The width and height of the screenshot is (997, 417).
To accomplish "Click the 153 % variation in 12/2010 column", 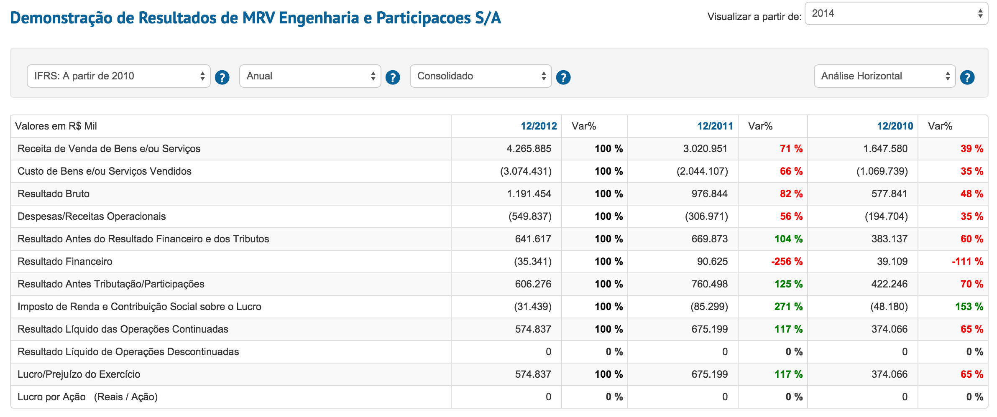I will coord(969,307).
